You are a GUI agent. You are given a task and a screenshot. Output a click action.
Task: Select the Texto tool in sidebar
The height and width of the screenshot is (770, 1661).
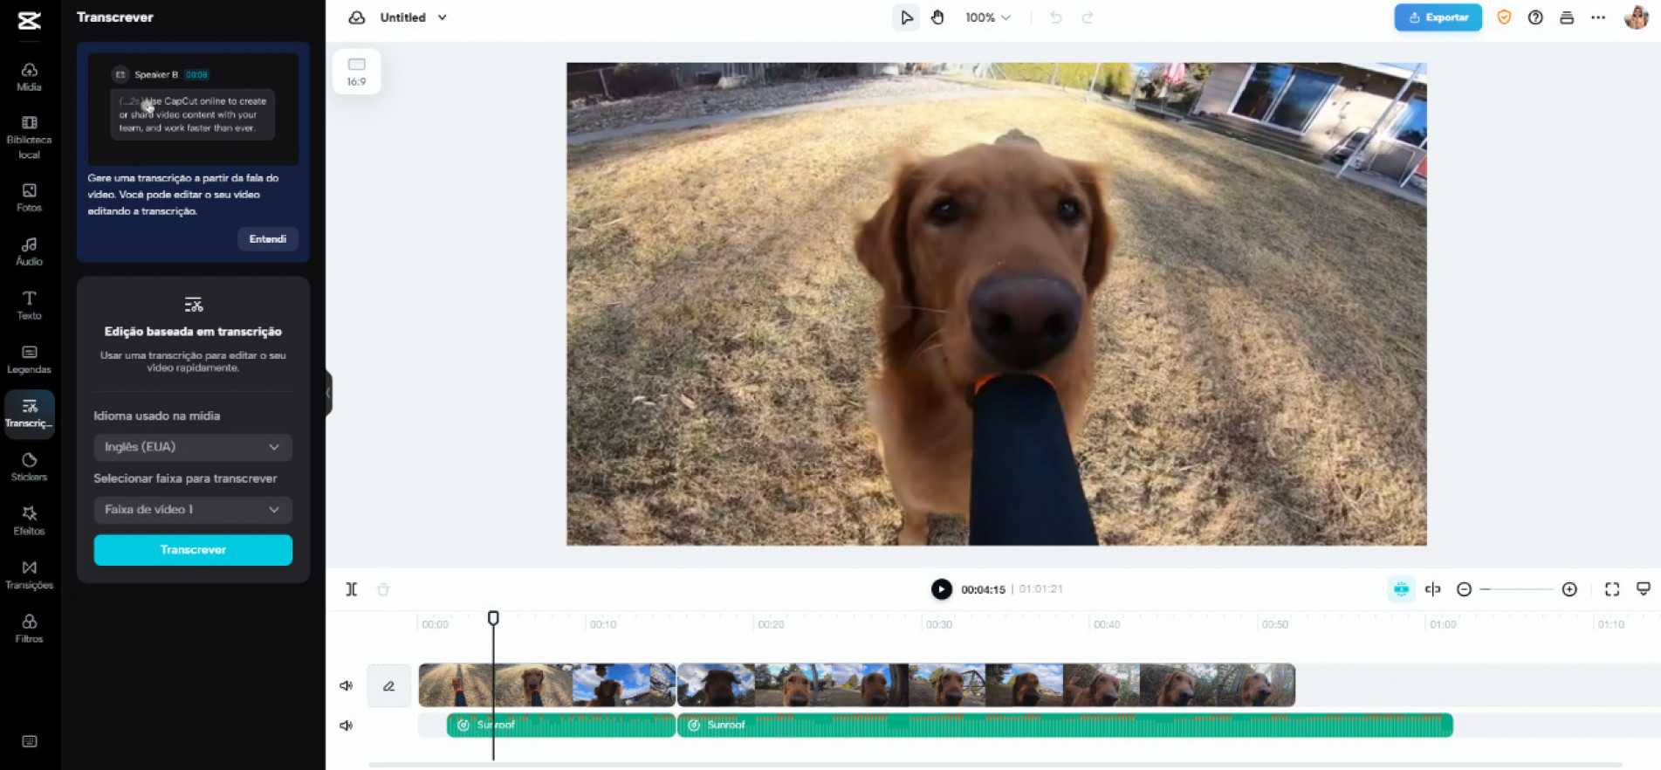[x=29, y=306]
